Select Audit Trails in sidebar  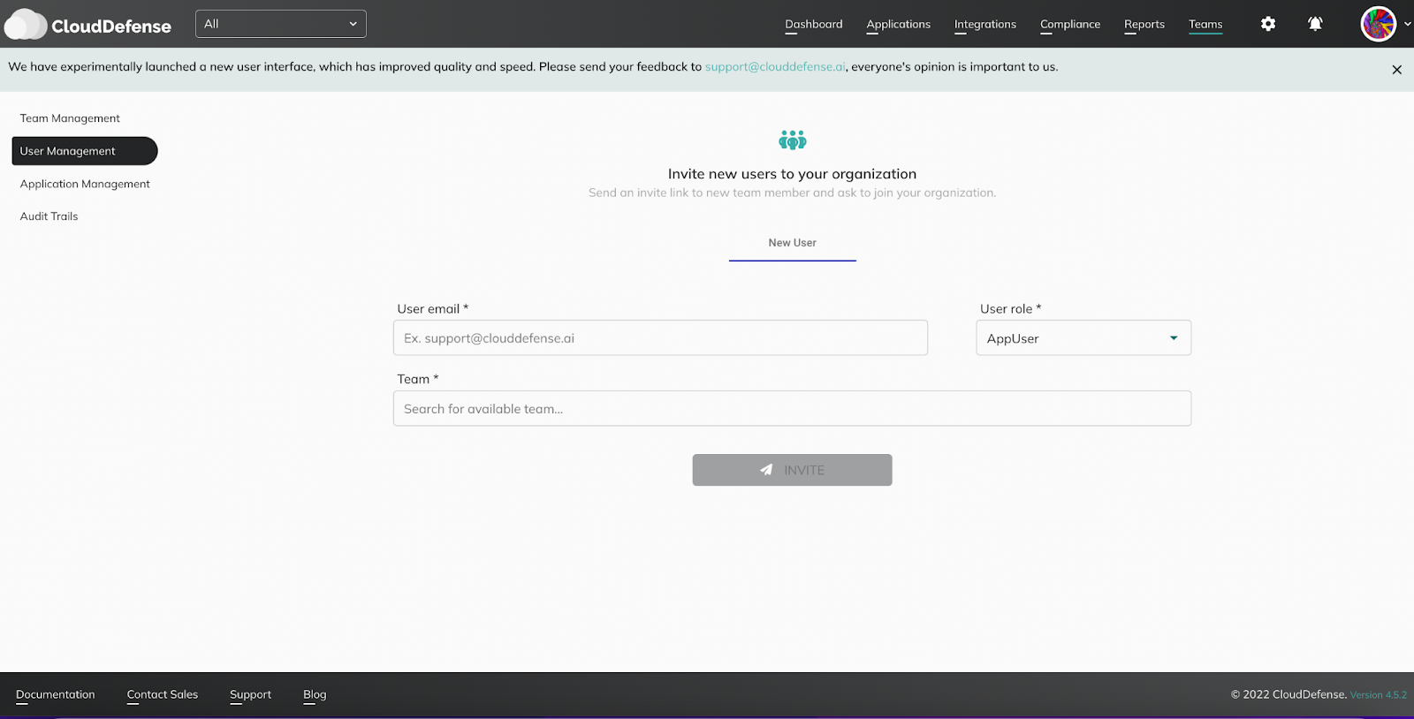pyautogui.click(x=49, y=216)
